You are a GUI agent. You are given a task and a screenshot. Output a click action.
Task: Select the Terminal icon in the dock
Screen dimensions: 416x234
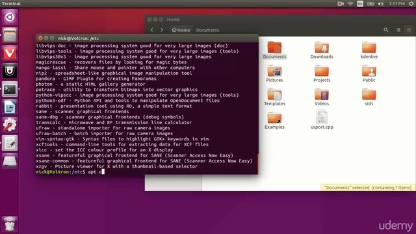[x=10, y=89]
